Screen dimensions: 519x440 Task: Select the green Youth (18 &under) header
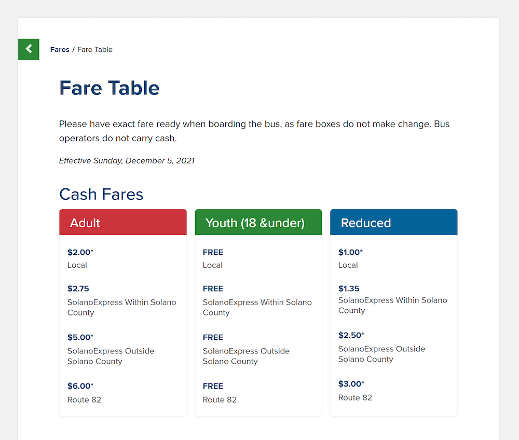tap(258, 222)
